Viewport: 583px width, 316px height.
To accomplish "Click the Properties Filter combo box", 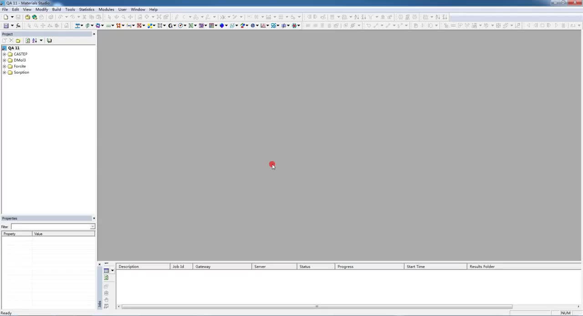I will point(53,227).
